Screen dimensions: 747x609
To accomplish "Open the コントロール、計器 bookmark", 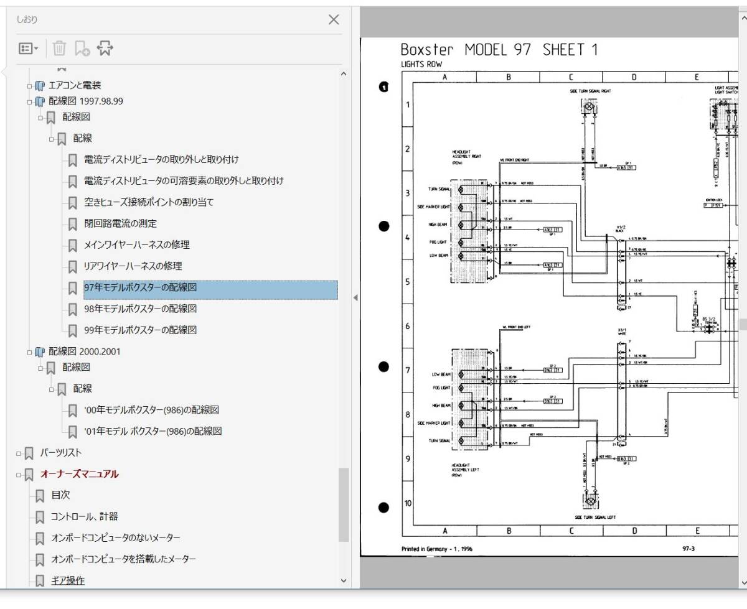I will [x=85, y=516].
